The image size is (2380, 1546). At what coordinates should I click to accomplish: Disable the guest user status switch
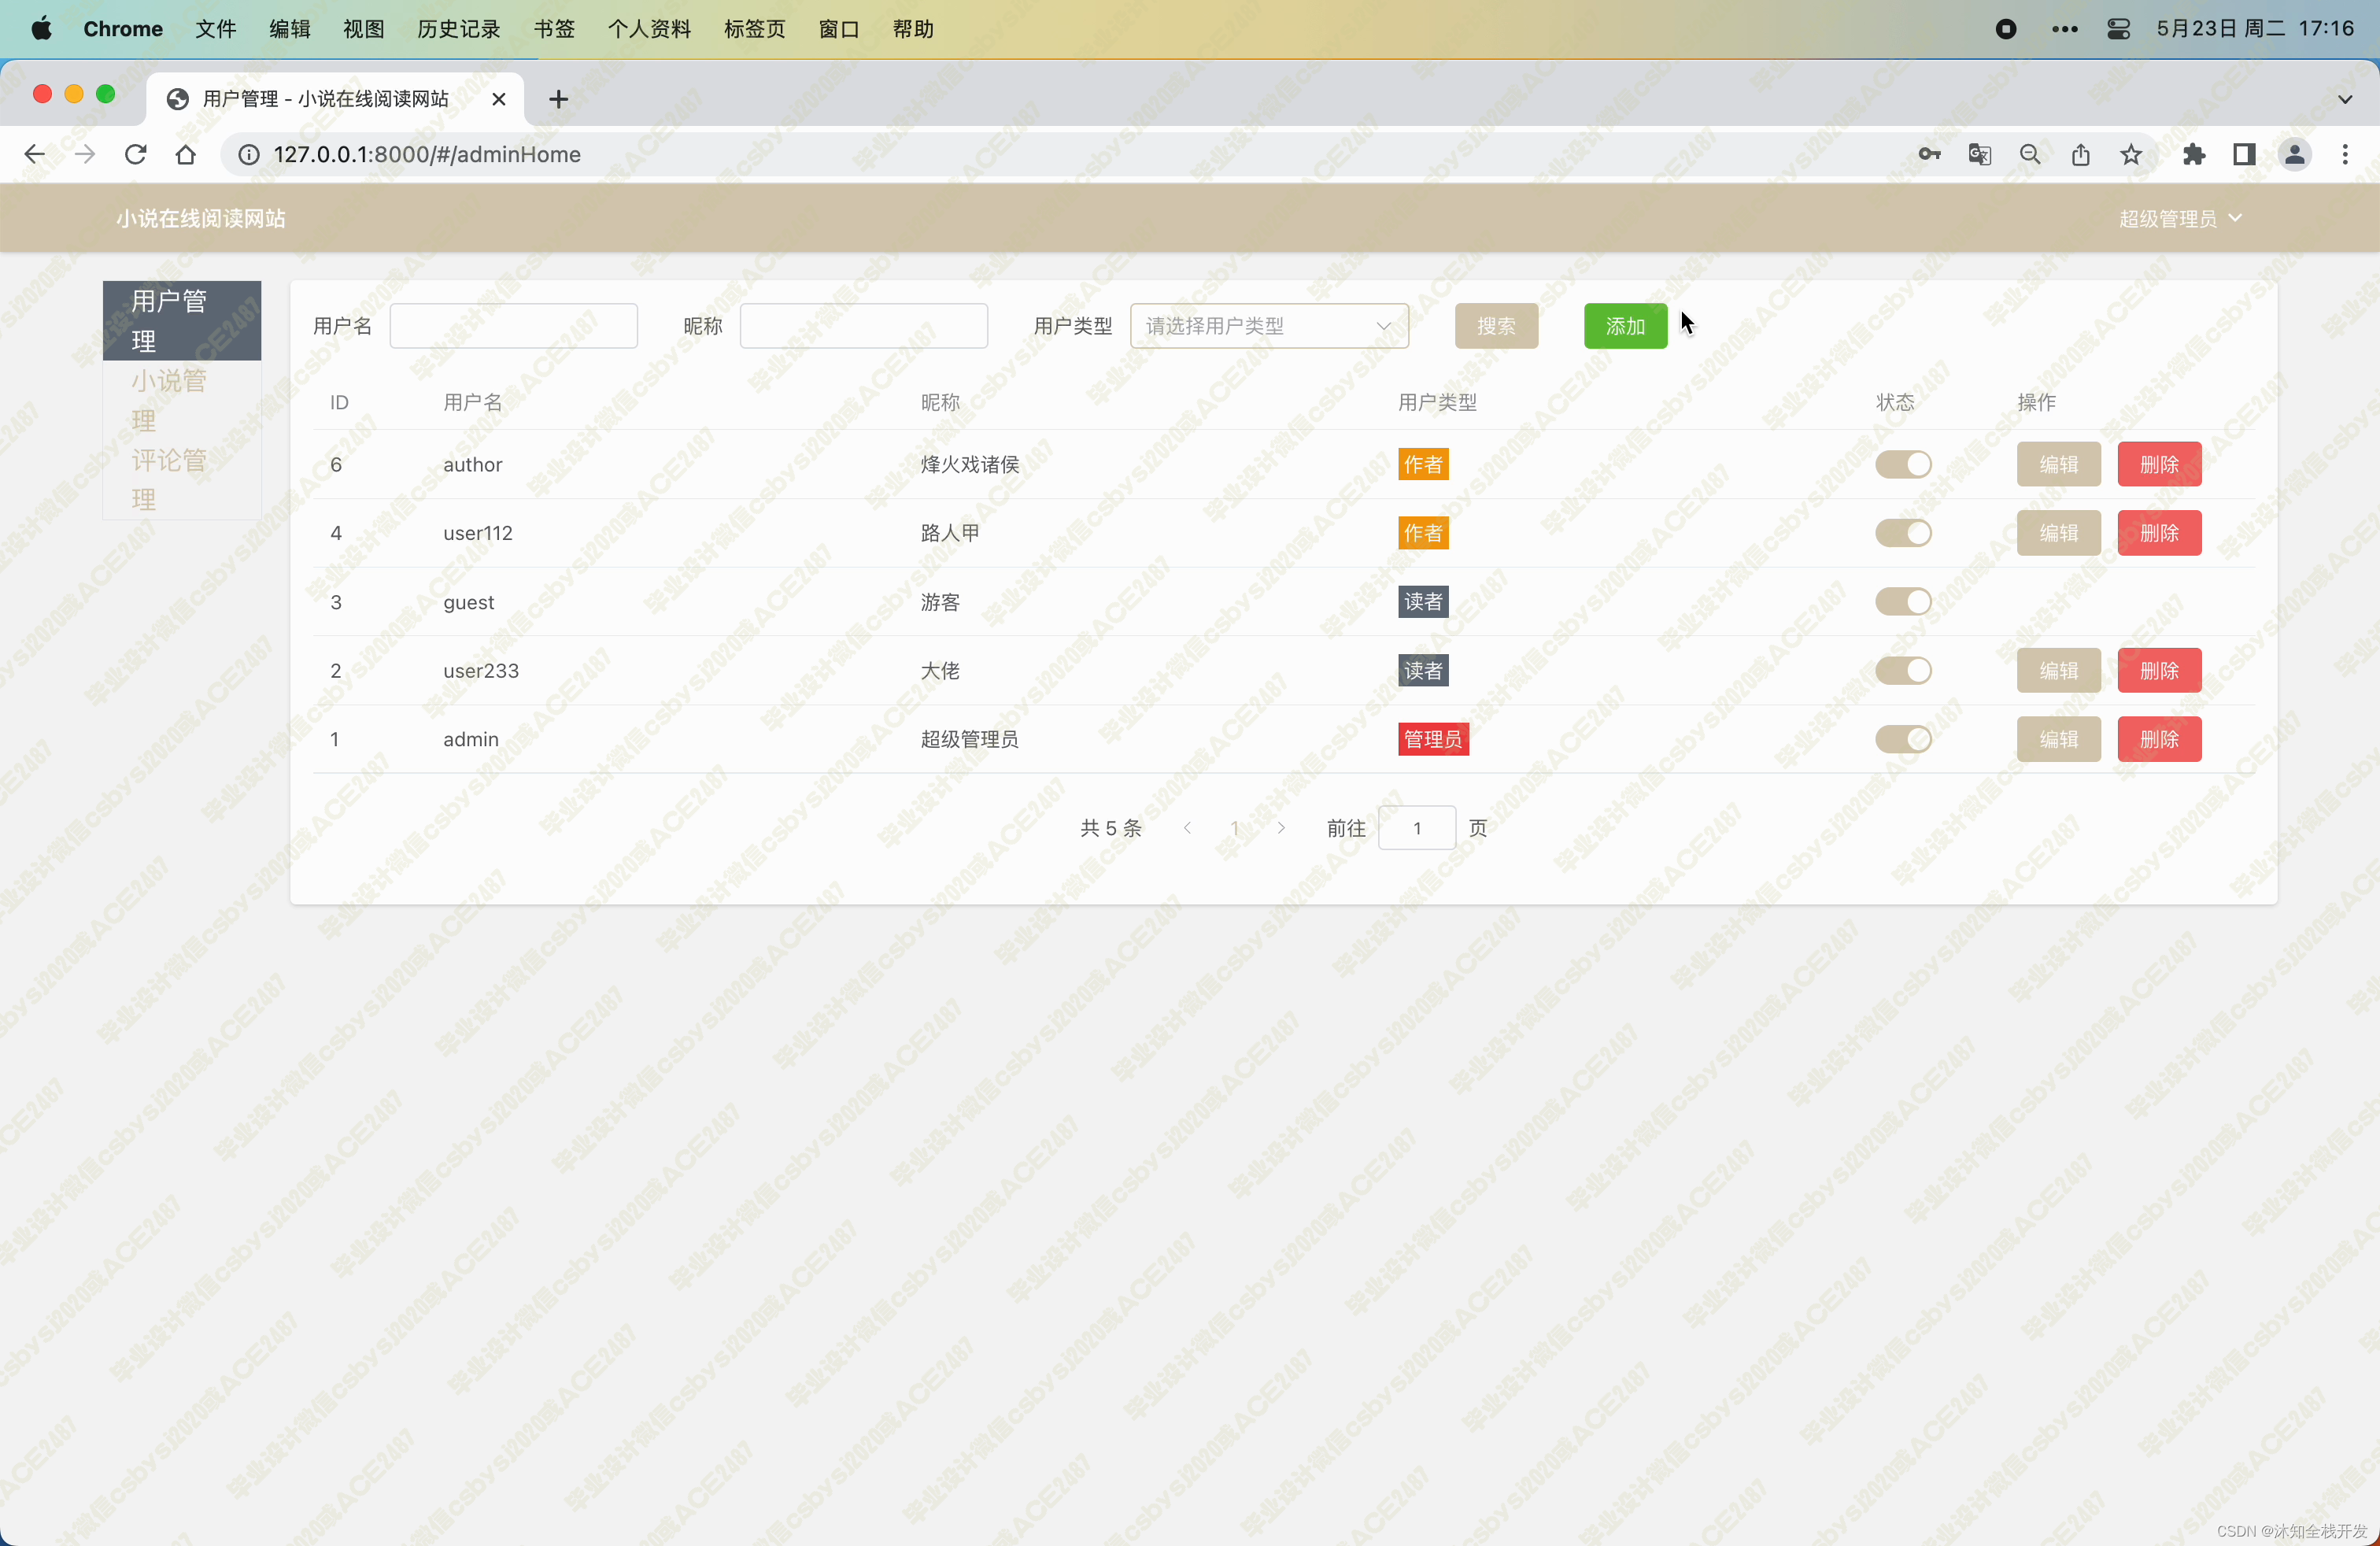point(1902,602)
